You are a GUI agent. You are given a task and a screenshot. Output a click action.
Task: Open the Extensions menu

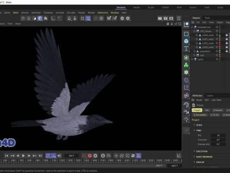pyautogui.click(x=103, y=12)
